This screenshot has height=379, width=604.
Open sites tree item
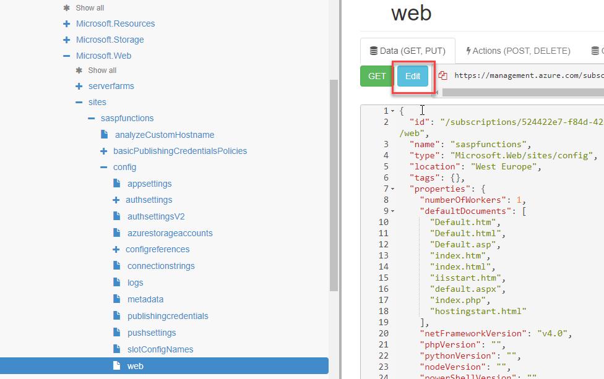tap(97, 103)
